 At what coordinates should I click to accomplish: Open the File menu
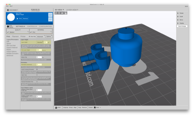coord(7,6)
